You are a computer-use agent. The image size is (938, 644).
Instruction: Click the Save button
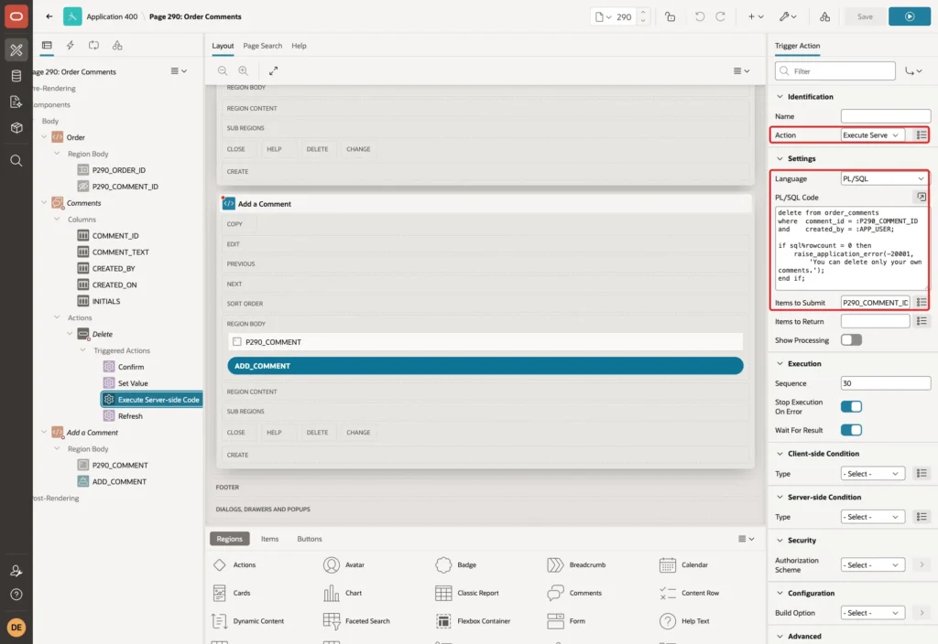click(x=865, y=16)
